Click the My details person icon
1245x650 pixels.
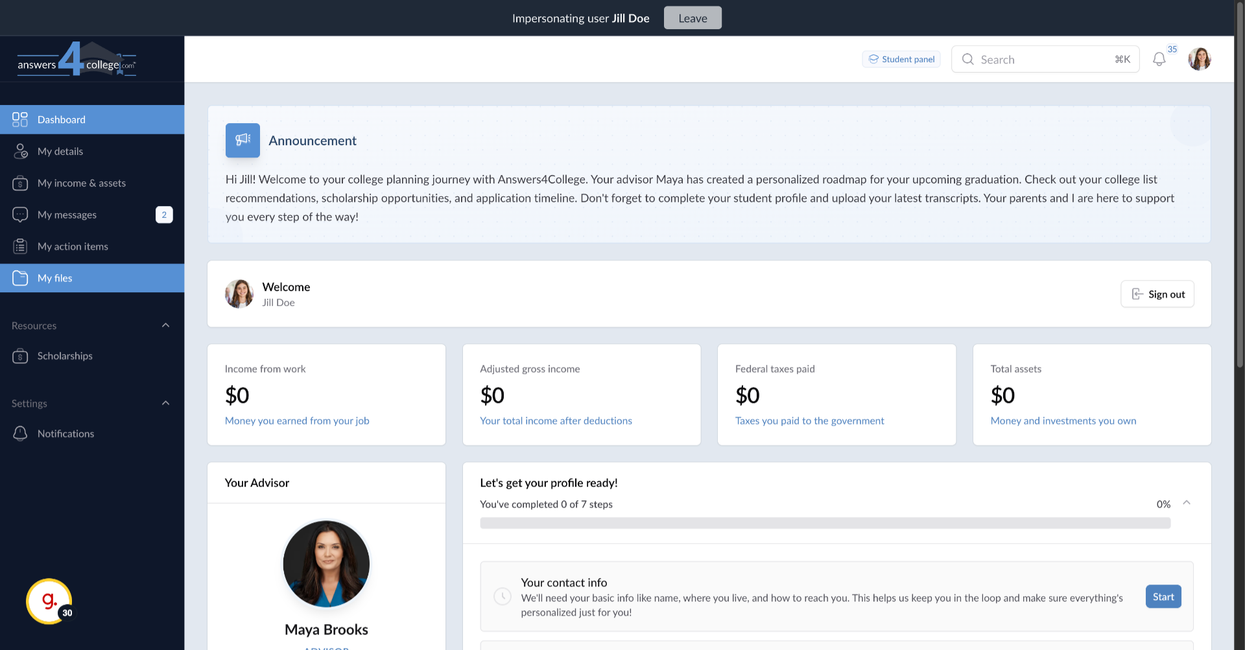point(20,151)
